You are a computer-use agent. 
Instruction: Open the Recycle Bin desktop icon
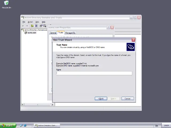(x=6, y=4)
